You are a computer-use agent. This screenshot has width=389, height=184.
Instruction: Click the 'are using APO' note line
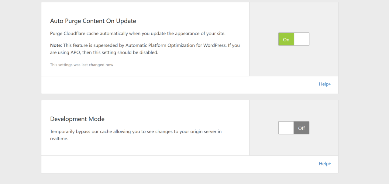tap(104, 52)
